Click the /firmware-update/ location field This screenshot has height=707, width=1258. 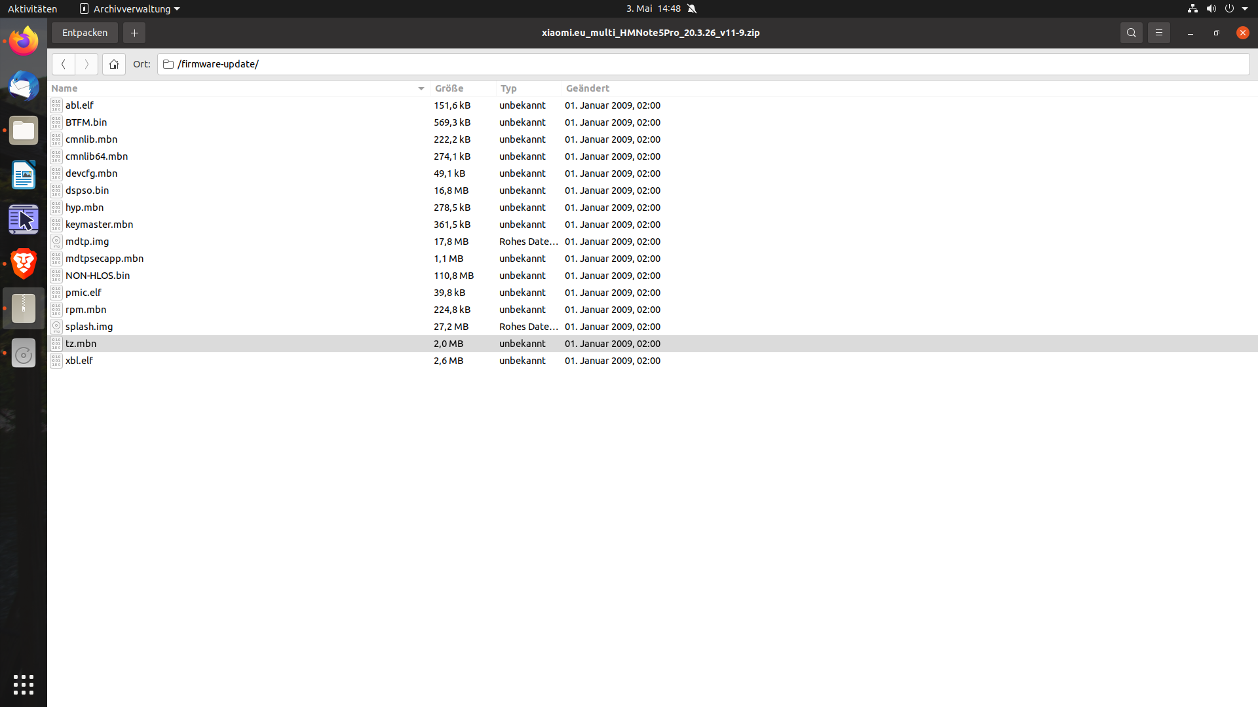(703, 64)
